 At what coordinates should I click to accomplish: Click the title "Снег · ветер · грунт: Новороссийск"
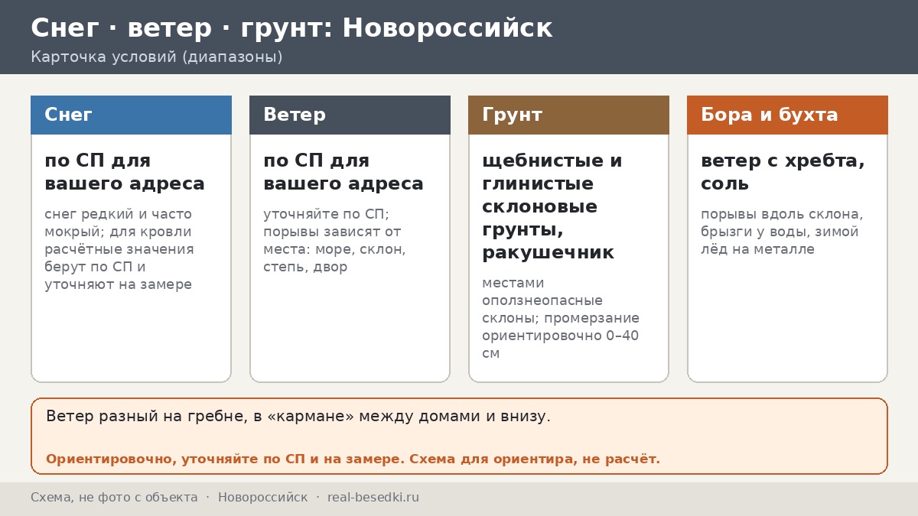[x=291, y=28]
